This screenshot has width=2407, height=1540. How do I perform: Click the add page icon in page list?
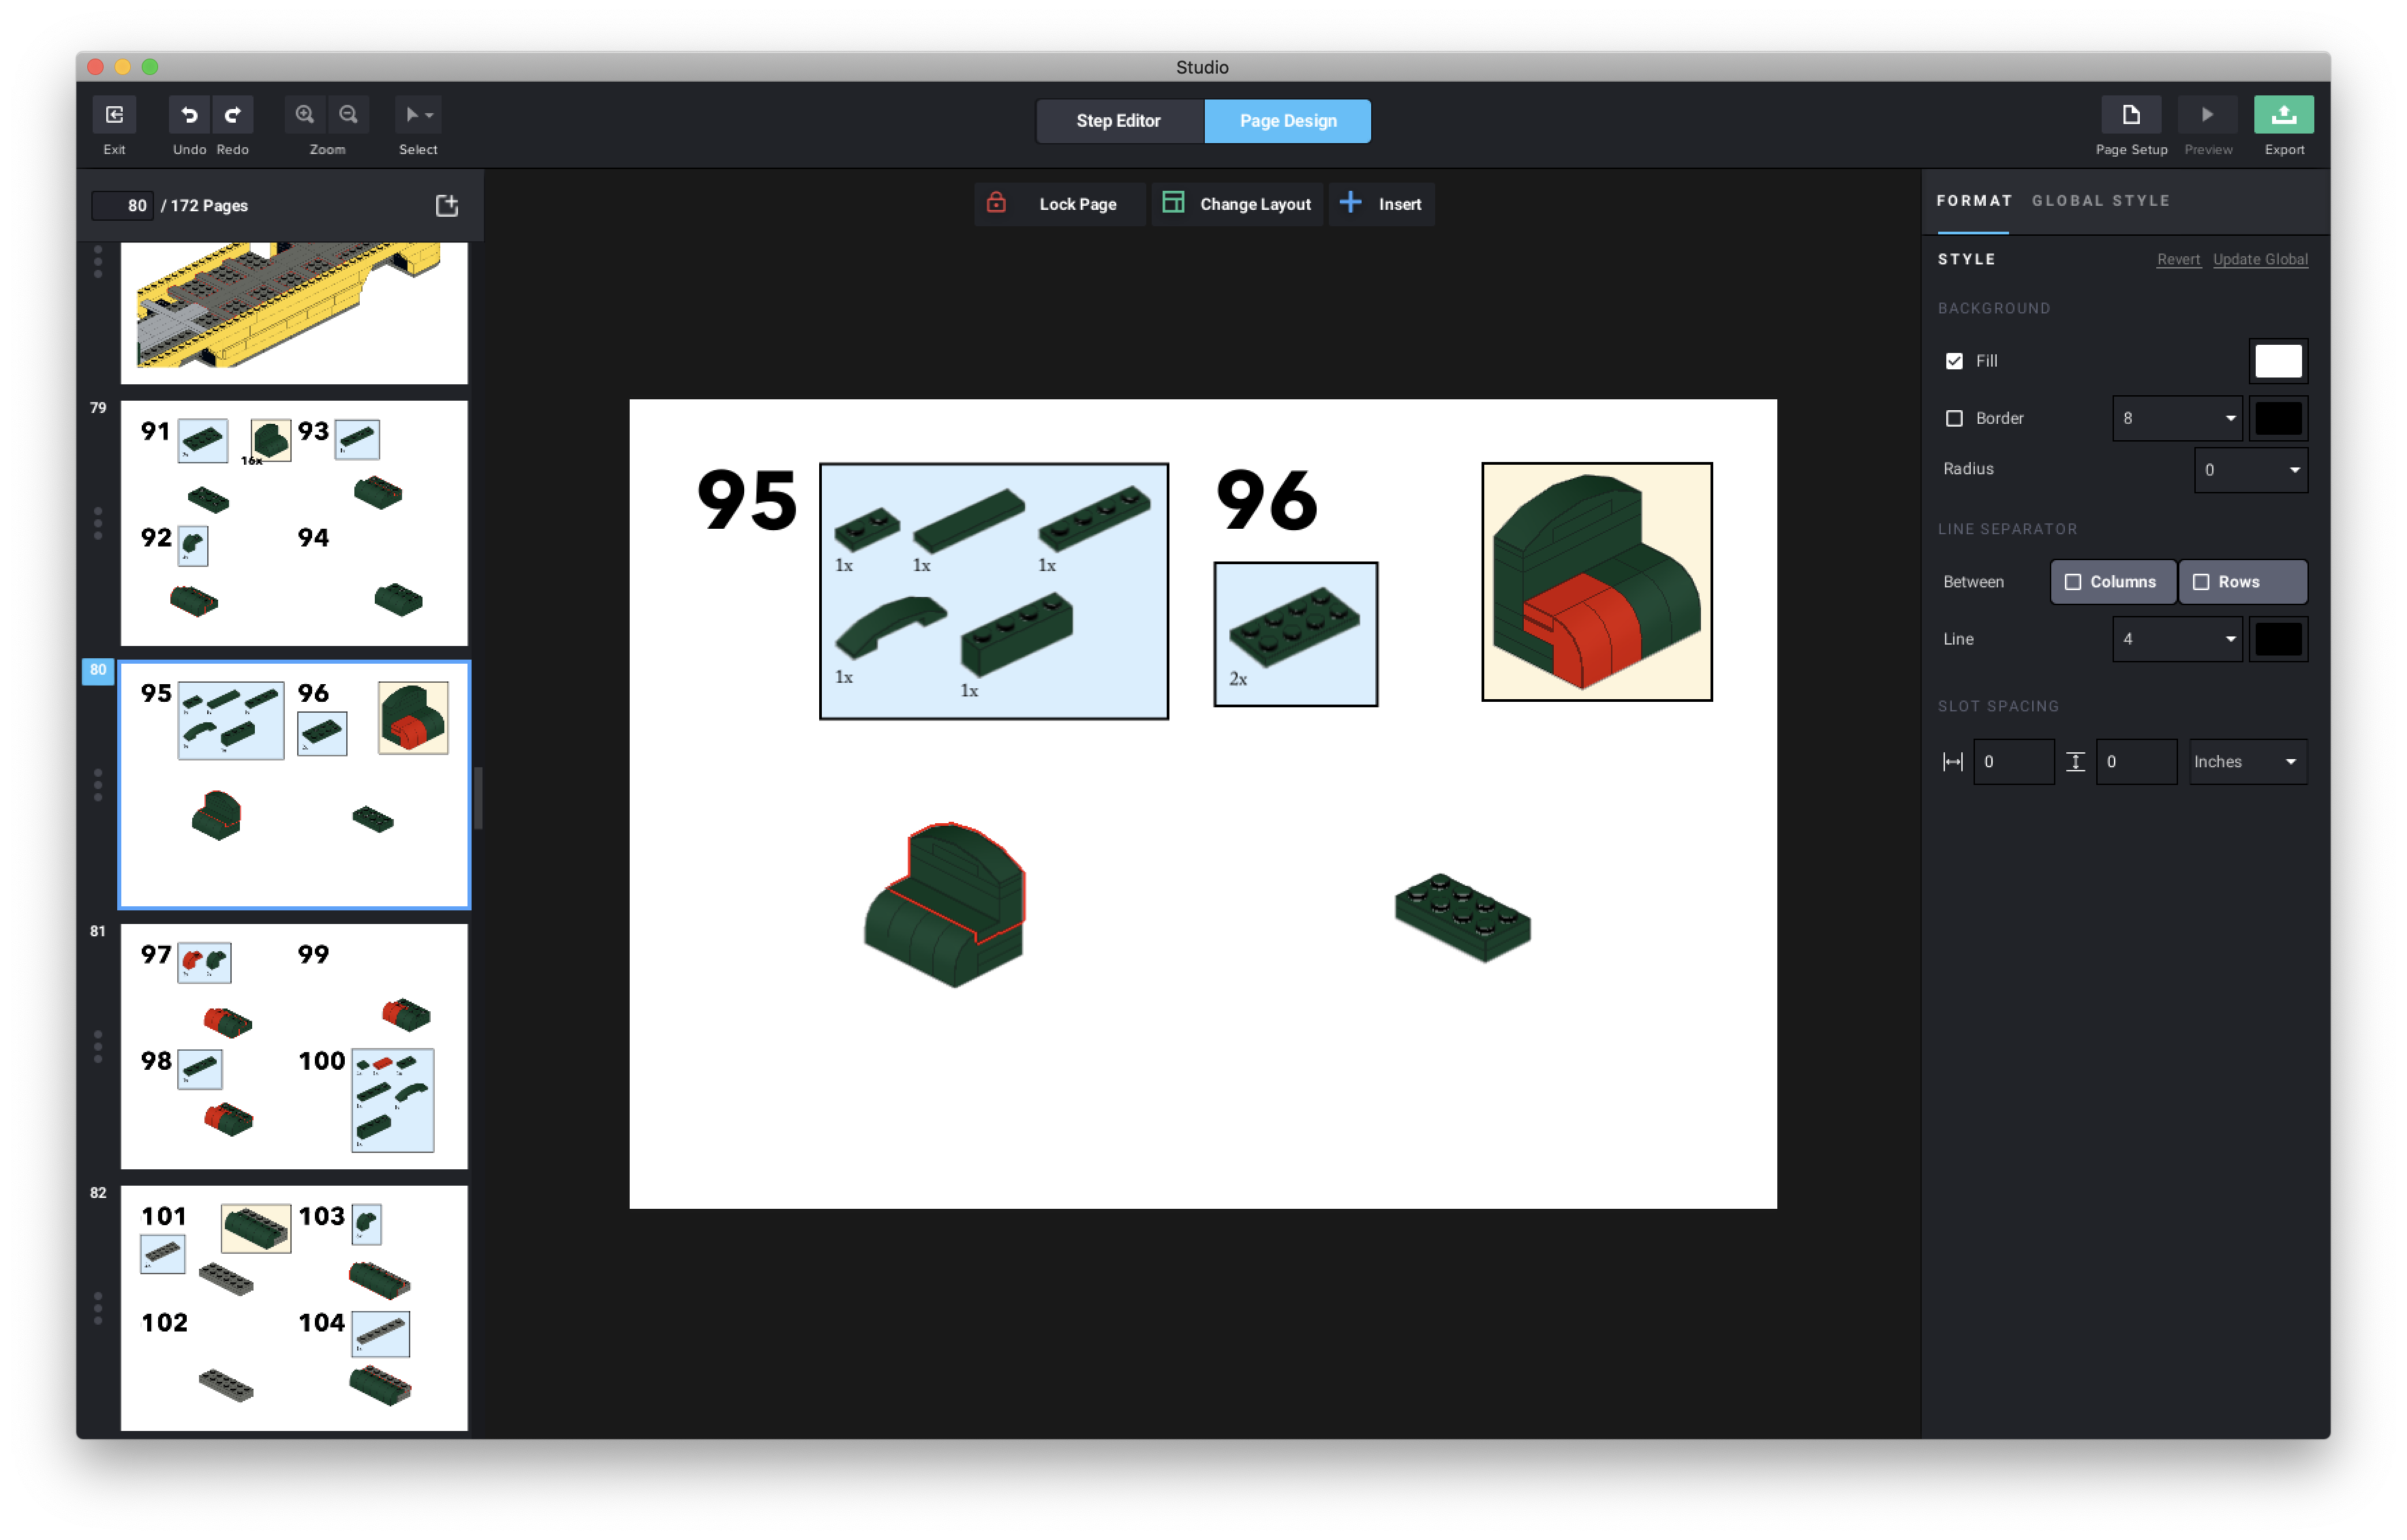coord(447,205)
